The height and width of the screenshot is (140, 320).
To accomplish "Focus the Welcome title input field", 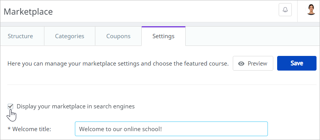I will coord(171,129).
